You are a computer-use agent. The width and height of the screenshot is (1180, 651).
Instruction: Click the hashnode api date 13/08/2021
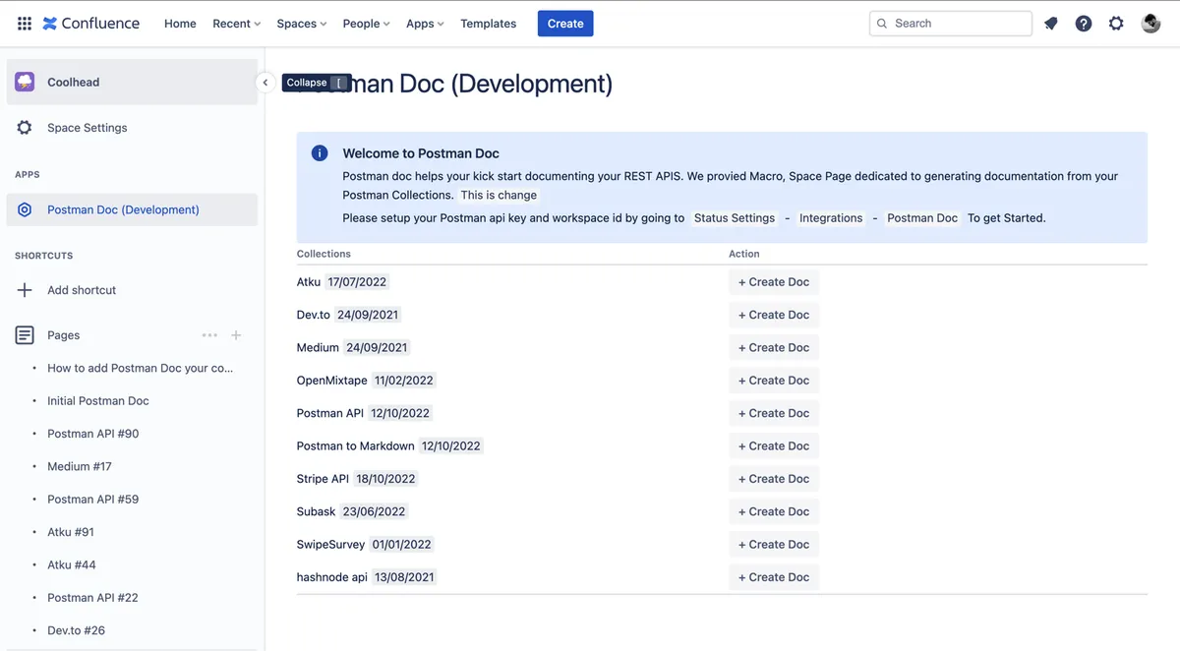[x=404, y=577]
